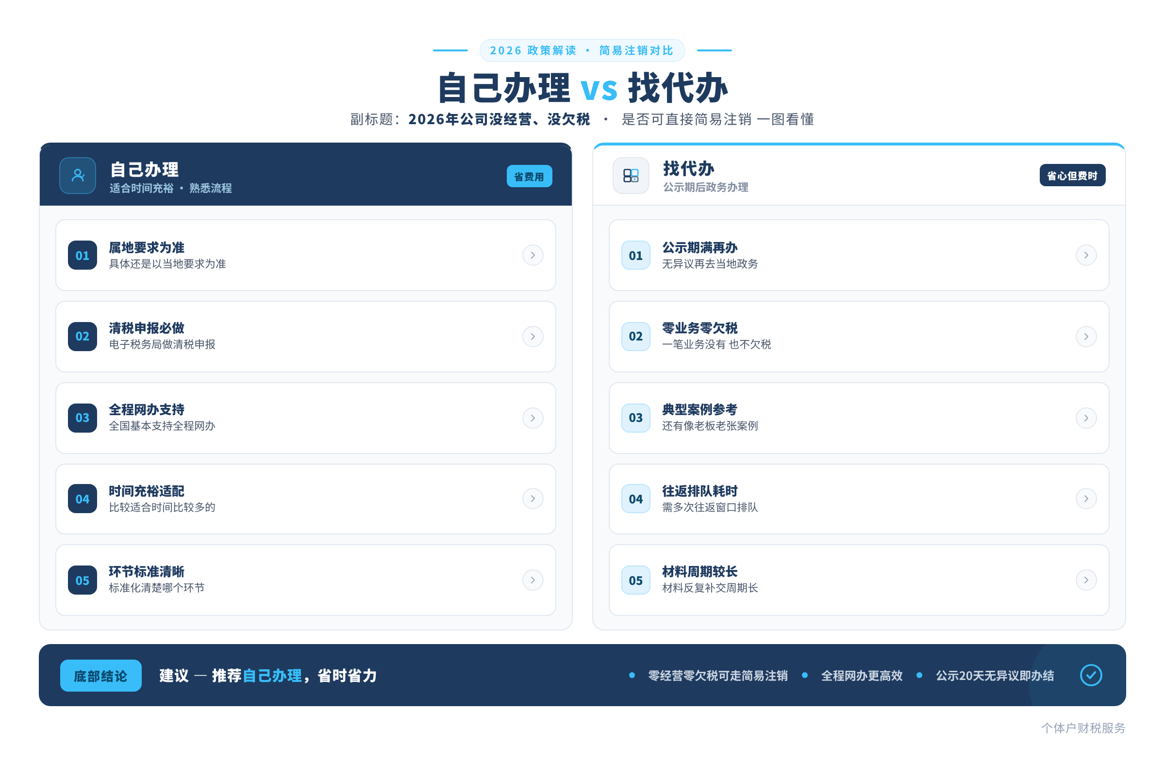Click the 底部结论 label button
This screenshot has height=776, width=1165.
(x=101, y=676)
